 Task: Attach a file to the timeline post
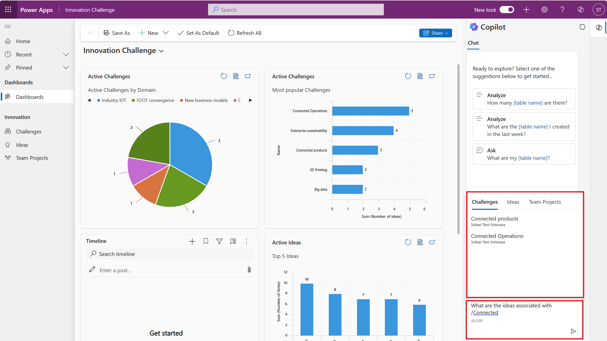pos(249,270)
